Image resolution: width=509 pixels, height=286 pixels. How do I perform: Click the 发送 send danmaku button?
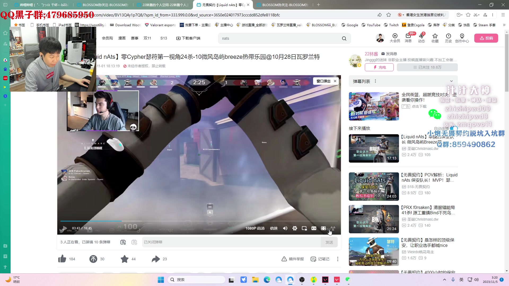point(329,242)
